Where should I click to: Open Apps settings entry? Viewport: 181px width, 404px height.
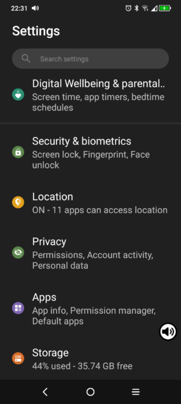(90, 309)
